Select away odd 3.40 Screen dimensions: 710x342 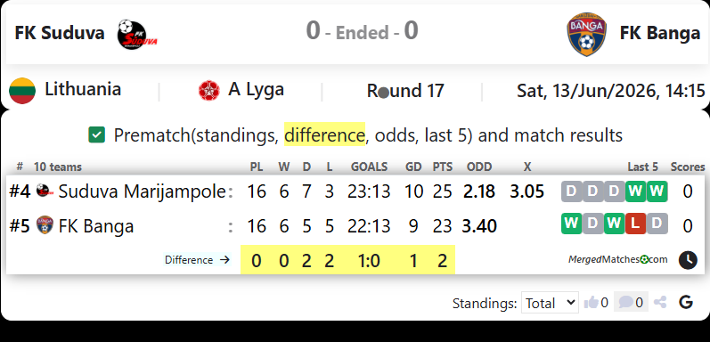479,225
